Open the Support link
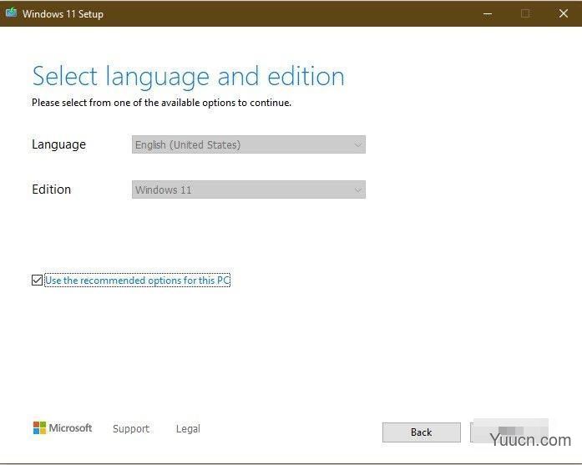The width and height of the screenshot is (582, 465). tap(131, 428)
